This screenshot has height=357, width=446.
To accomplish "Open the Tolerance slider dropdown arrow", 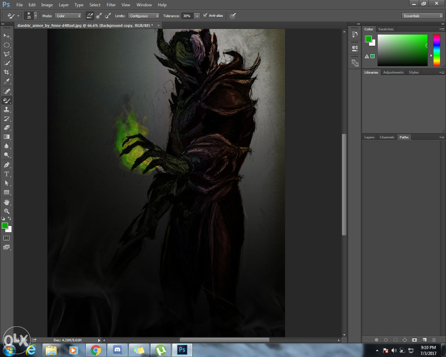I will point(197,16).
